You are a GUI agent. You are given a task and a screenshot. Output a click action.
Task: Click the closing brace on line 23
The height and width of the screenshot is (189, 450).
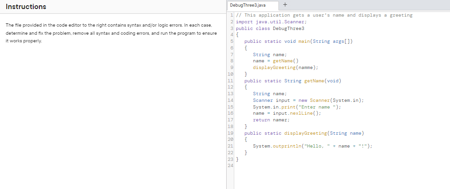click(x=237, y=159)
